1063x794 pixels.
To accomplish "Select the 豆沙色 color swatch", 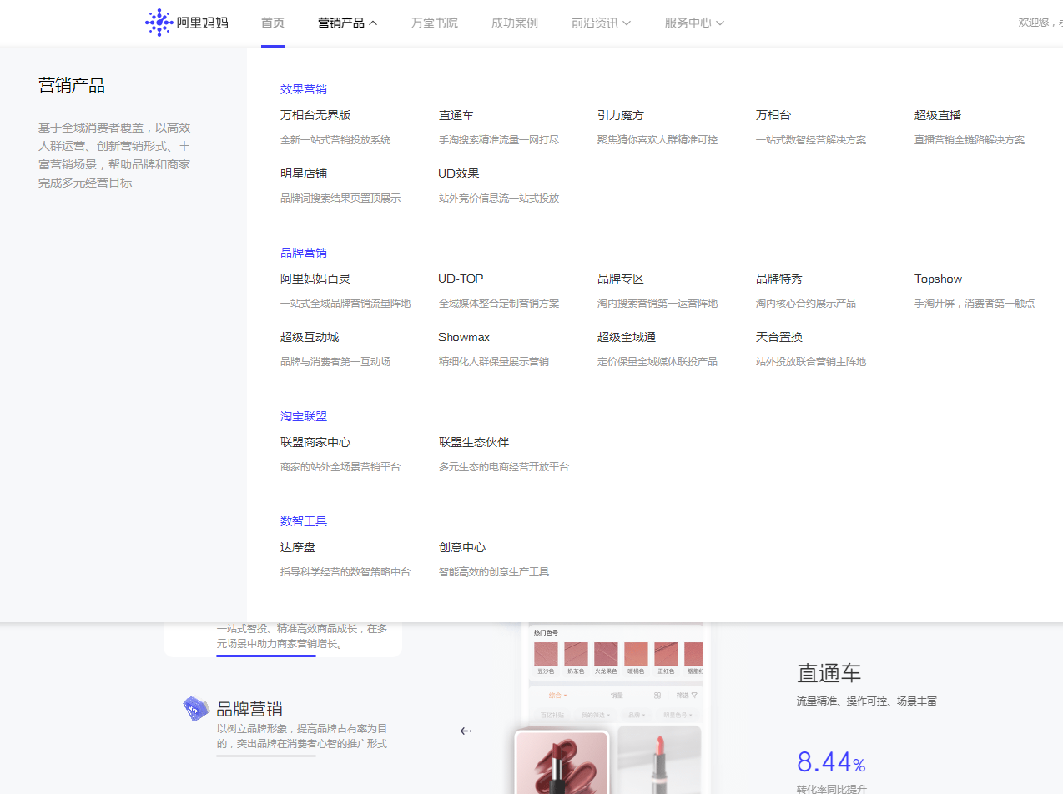I will [x=546, y=654].
